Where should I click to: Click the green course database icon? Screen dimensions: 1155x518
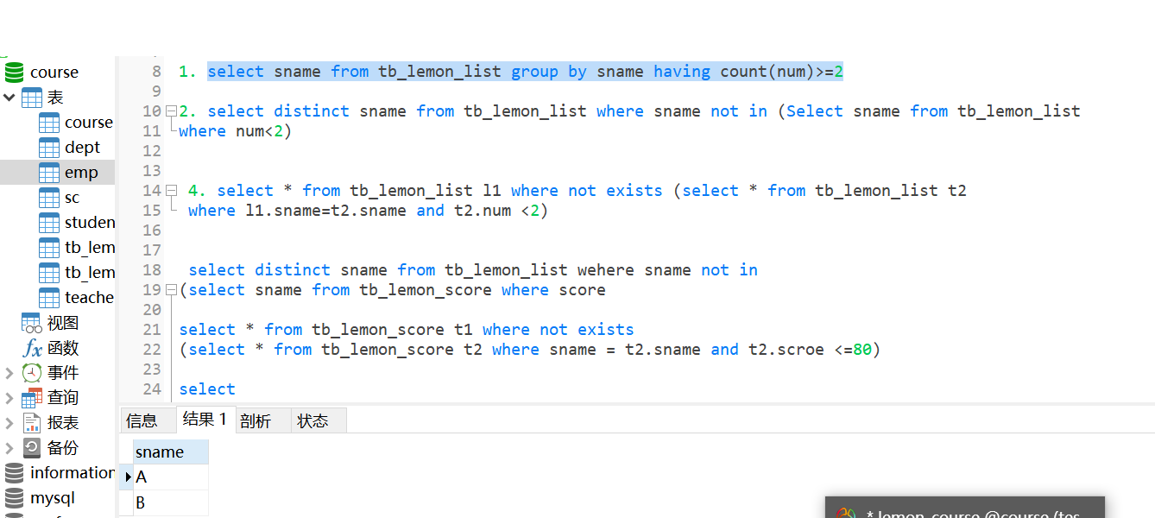click(14, 72)
